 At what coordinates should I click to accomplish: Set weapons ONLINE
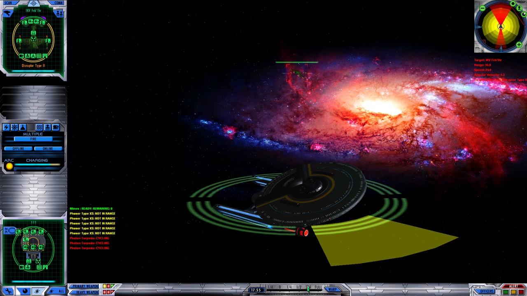coord(48,148)
